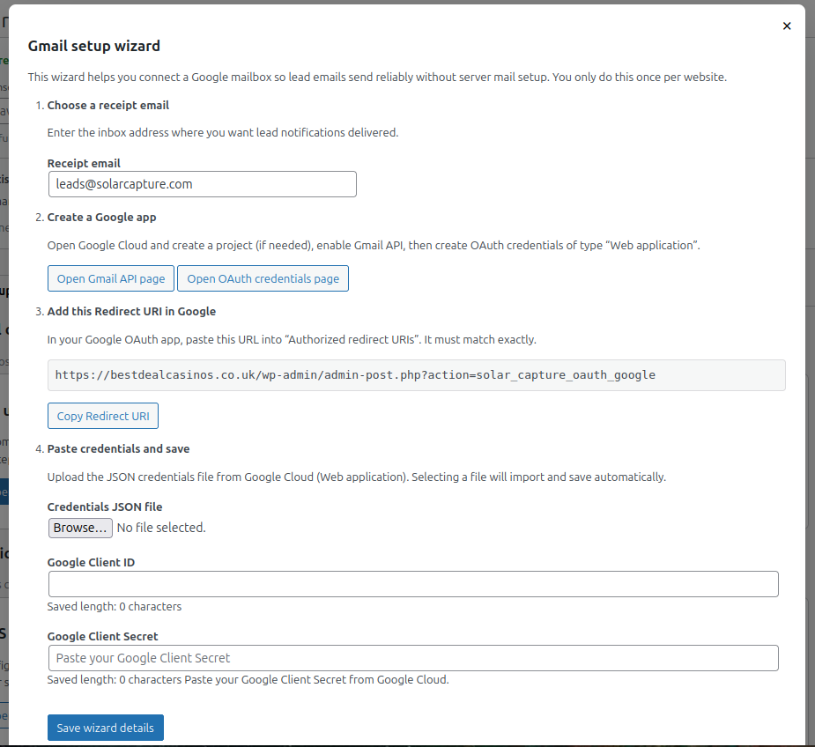Open OAuth credentials page button
This screenshot has height=747, width=815.
(263, 278)
